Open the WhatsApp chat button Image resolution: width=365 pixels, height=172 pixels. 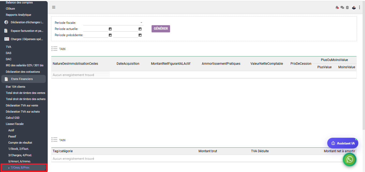(350, 159)
